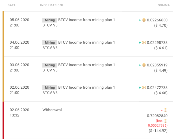Click the SOMMA column header
The image size is (176, 139).
click(164, 5)
